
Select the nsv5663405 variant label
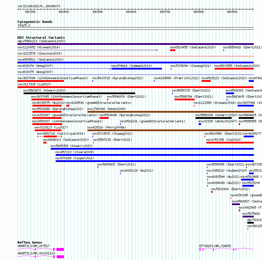(244, 97)
